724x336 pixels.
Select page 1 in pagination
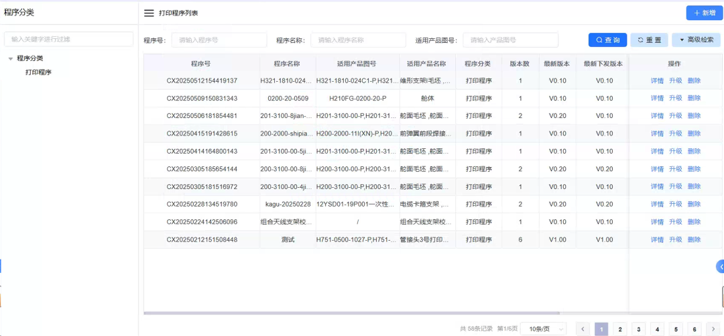[601, 329]
